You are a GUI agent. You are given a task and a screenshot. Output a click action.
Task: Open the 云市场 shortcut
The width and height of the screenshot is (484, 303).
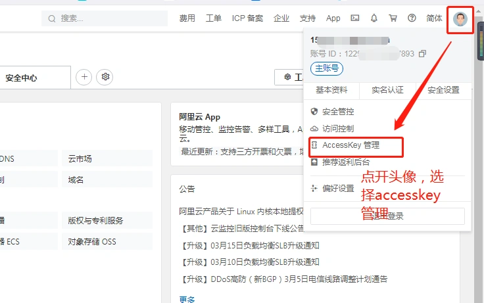click(x=107, y=158)
